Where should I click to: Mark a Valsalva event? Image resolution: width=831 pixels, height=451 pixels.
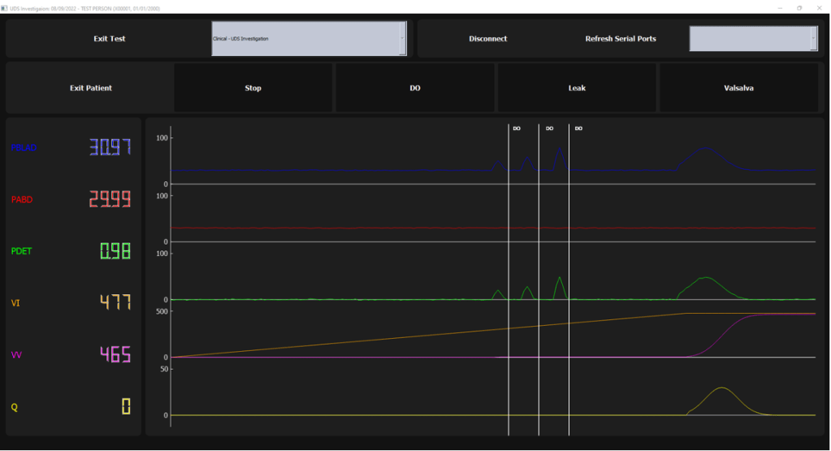[x=738, y=88]
